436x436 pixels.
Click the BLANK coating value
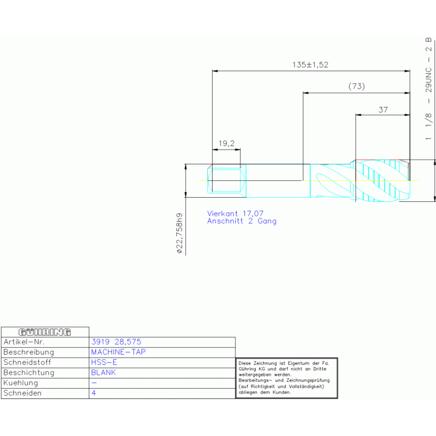[x=103, y=372]
